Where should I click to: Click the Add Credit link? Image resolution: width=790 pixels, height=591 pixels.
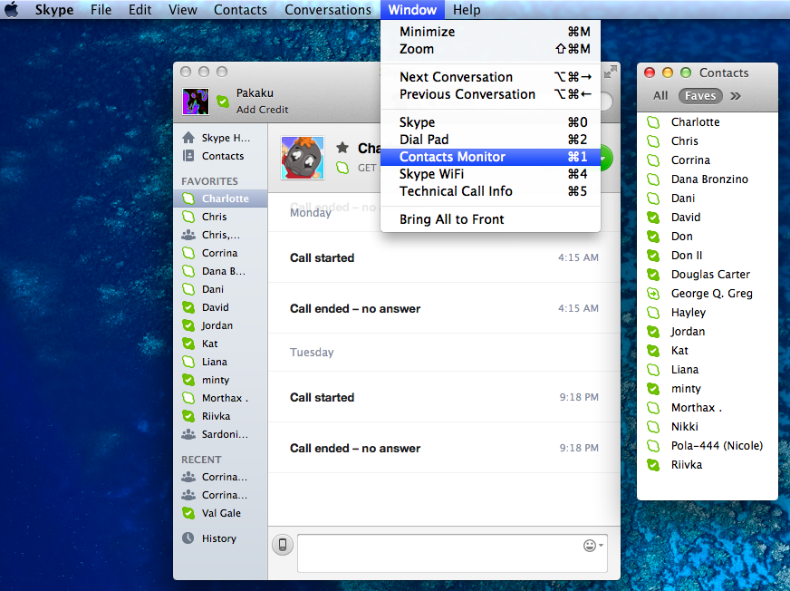(x=262, y=110)
